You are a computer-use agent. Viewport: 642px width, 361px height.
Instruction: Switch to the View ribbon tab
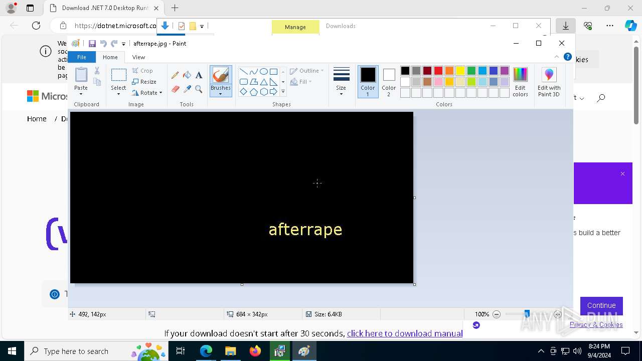pyautogui.click(x=139, y=57)
